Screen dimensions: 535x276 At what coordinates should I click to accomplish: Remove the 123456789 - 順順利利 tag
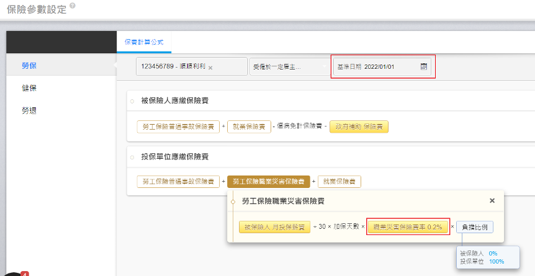tap(210, 68)
